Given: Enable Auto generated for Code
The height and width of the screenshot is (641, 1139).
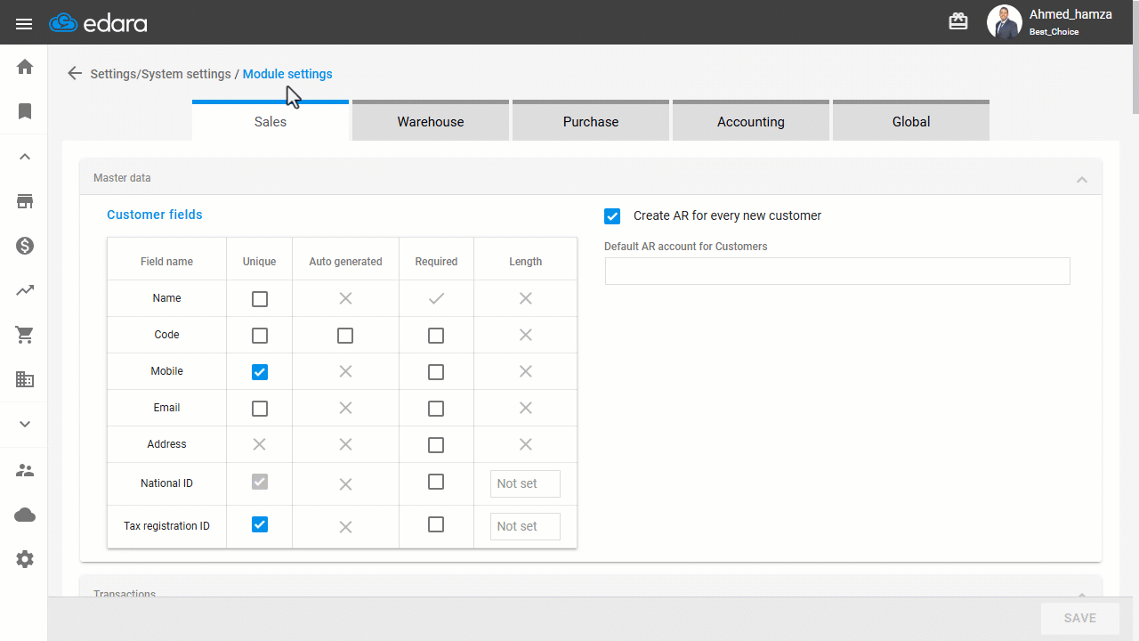Looking at the screenshot, I should pyautogui.click(x=345, y=336).
